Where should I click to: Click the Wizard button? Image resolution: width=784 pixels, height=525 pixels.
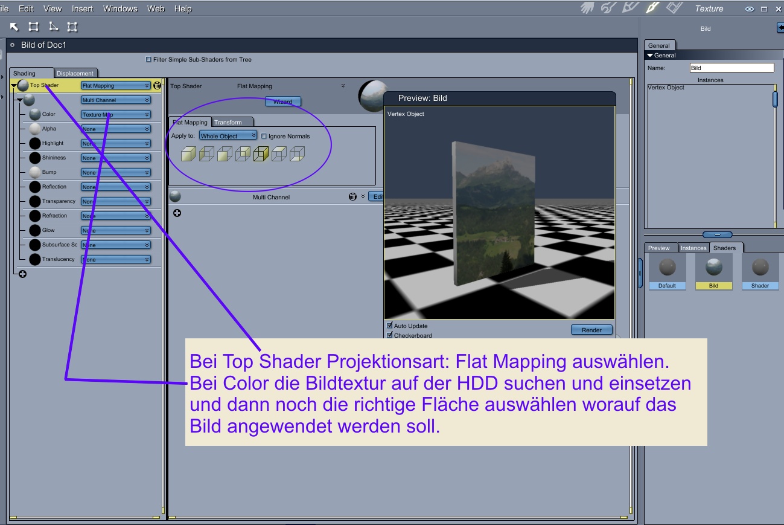click(283, 101)
